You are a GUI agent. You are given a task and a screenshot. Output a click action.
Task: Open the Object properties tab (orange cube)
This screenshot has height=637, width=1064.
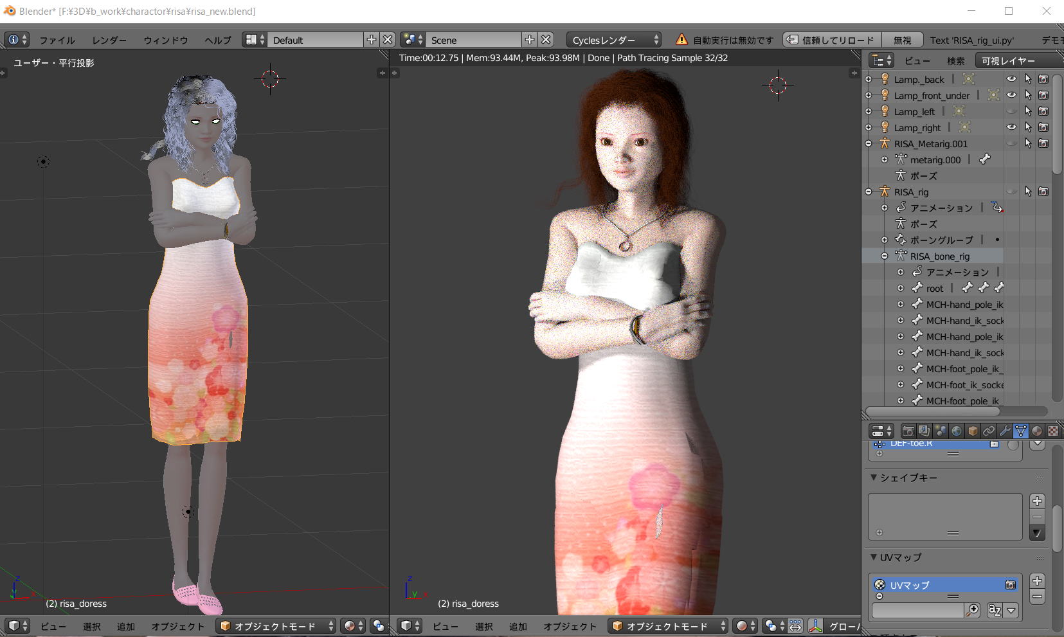(973, 431)
